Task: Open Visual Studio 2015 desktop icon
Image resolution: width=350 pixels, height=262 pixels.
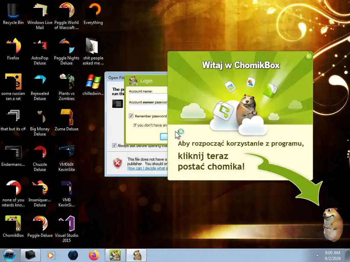Action: click(x=67, y=229)
